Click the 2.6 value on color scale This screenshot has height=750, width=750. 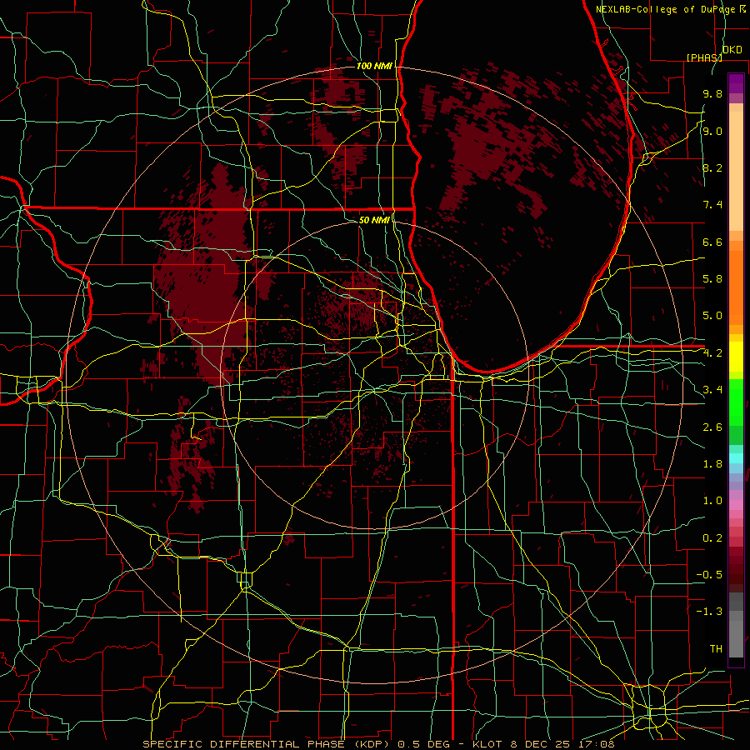[x=712, y=427]
